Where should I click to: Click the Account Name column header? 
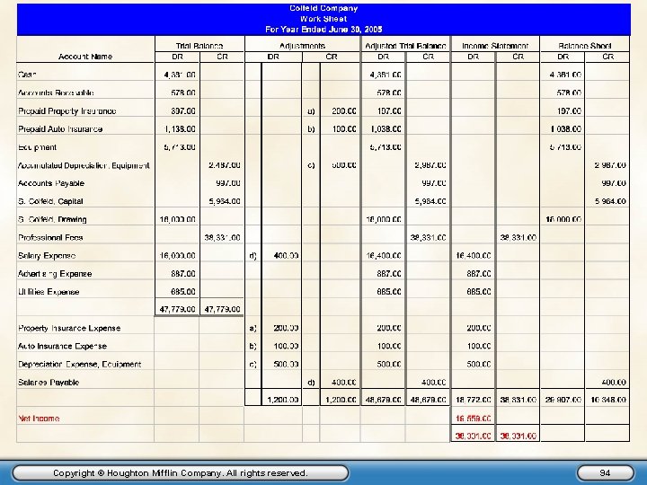click(x=85, y=57)
